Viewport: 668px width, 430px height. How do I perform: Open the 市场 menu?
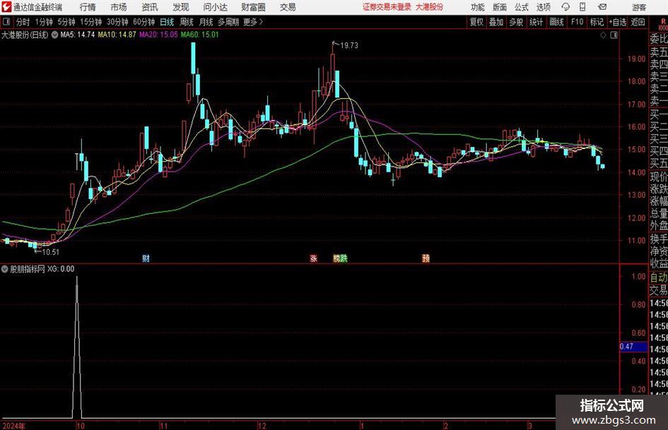pos(119,7)
